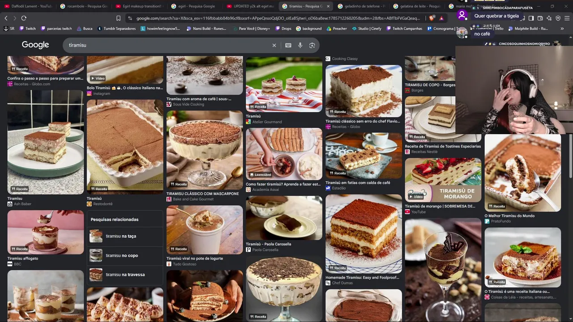Clear the tiramisu search query
The width and height of the screenshot is (573, 322).
(274, 45)
